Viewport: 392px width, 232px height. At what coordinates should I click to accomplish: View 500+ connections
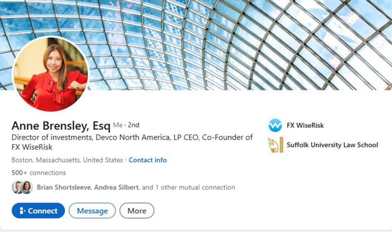39,173
